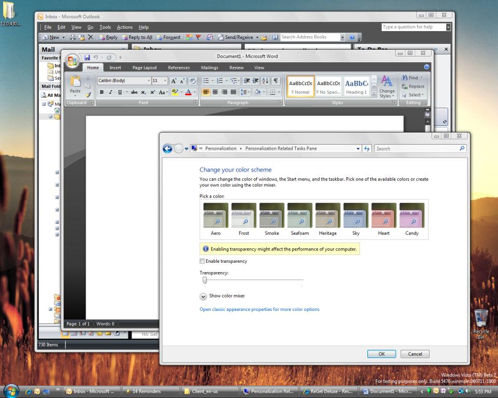Decrease indent in Word's Paragraph group
This screenshot has height=398, width=498.
(x=247, y=81)
